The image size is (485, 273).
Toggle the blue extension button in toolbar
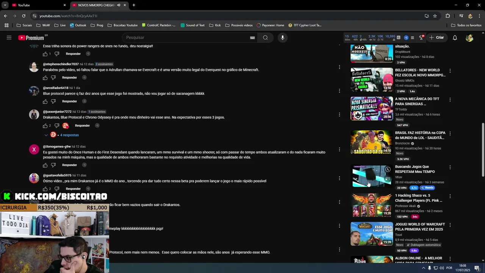coord(406,38)
